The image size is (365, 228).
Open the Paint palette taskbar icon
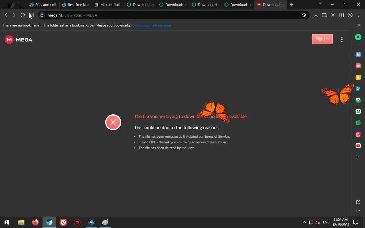[105, 222]
